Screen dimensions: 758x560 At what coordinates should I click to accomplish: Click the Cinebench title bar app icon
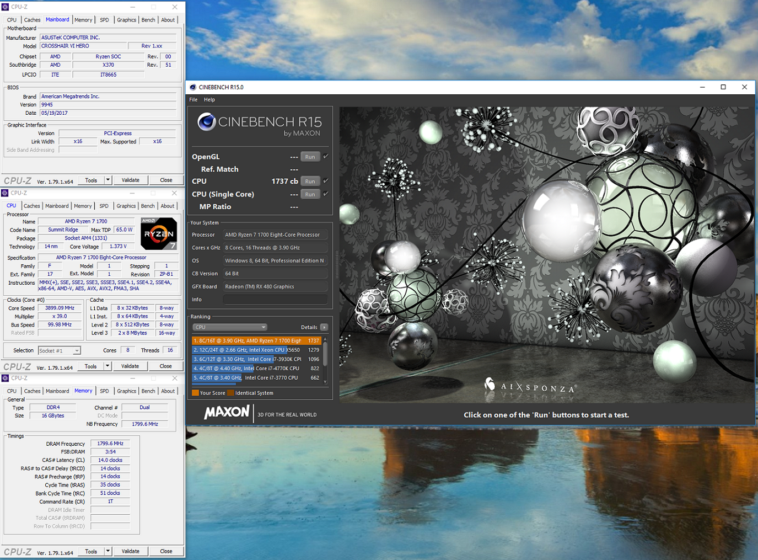coord(193,87)
